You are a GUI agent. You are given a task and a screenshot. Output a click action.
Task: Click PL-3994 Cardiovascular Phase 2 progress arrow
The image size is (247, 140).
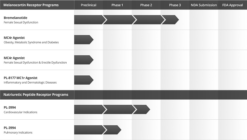141,110
